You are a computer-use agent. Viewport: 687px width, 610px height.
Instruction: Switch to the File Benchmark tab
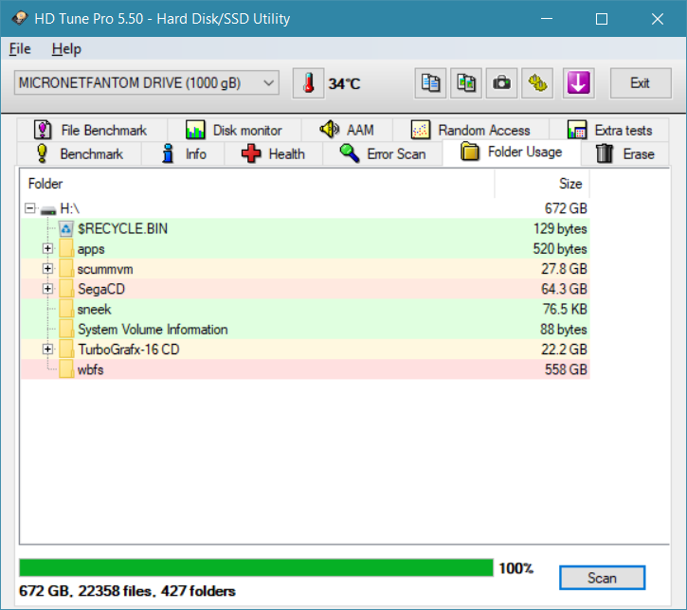(92, 130)
